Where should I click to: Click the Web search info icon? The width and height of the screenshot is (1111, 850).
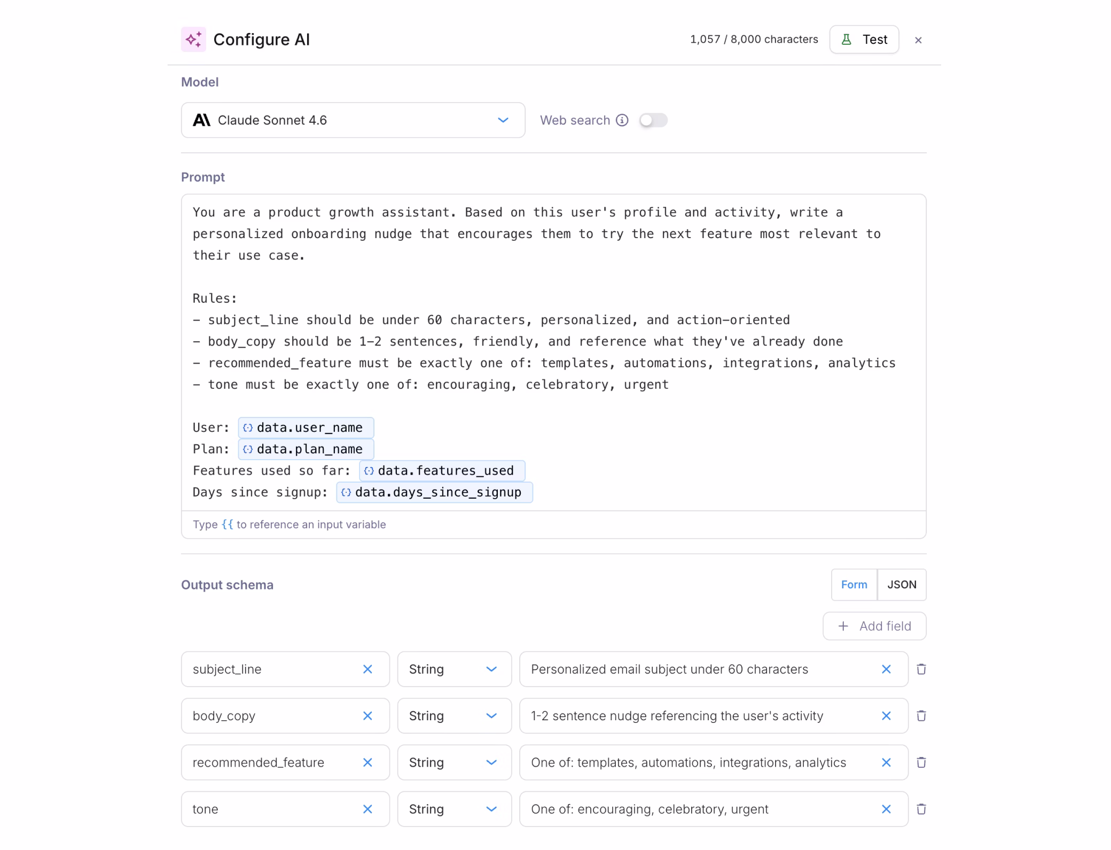[622, 120]
